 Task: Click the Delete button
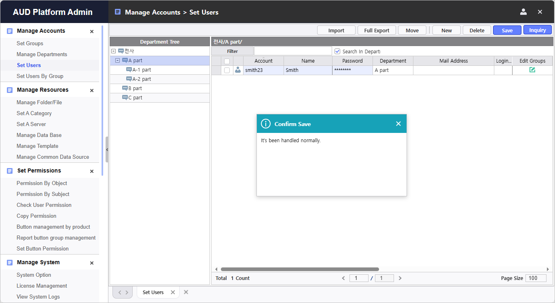[477, 30]
